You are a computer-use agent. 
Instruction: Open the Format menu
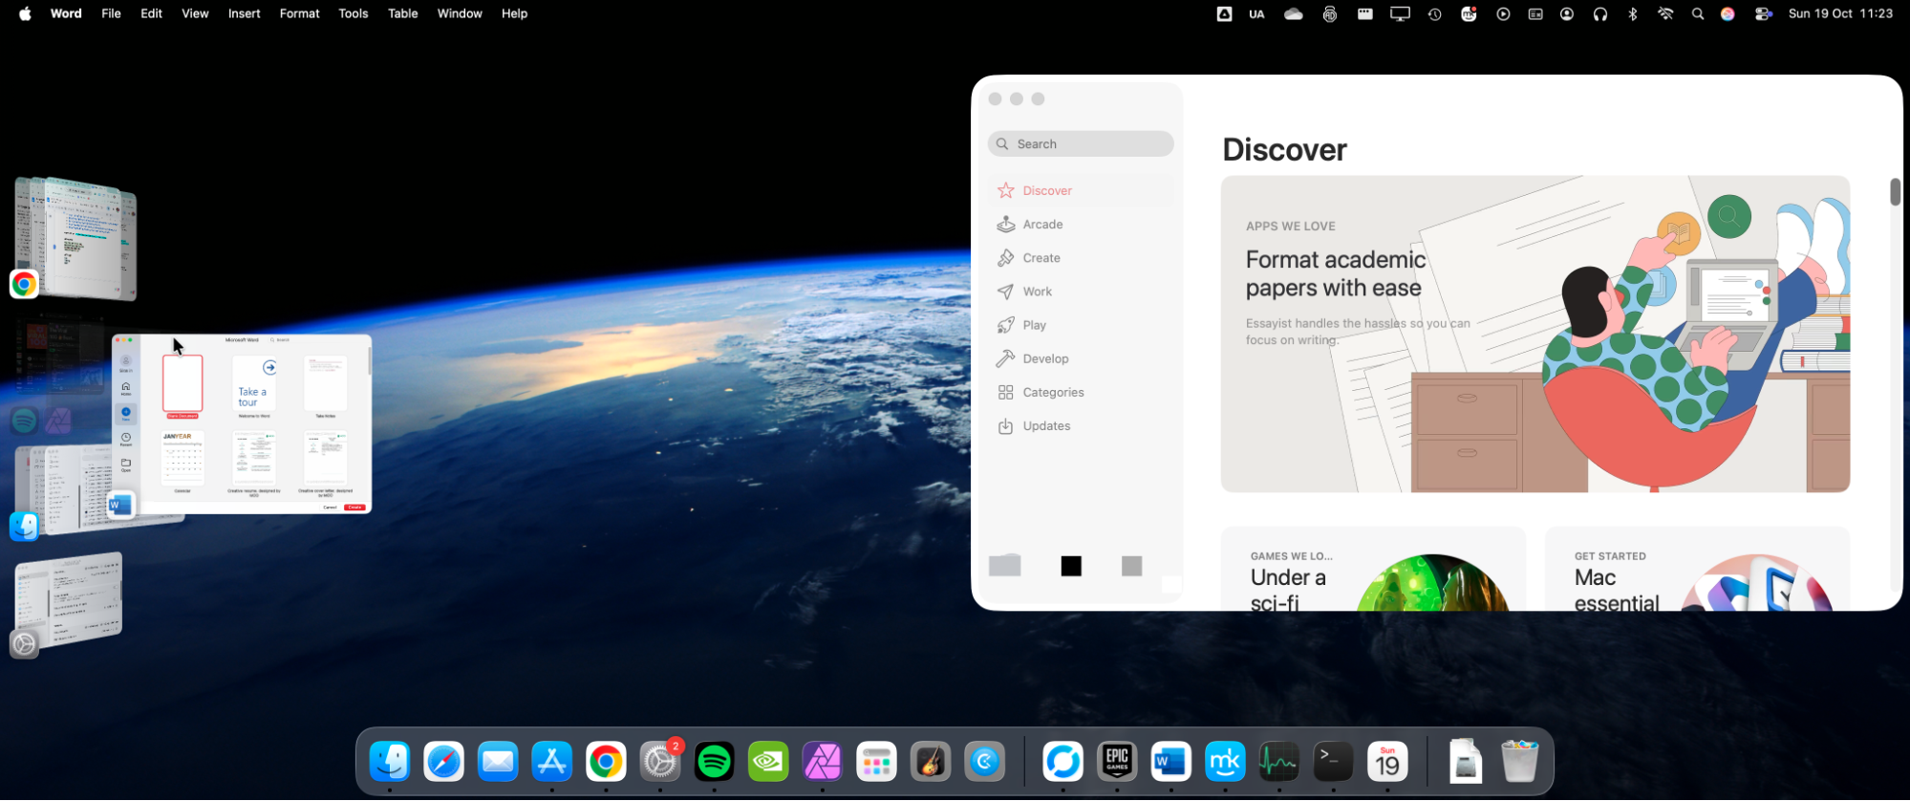pyautogui.click(x=299, y=13)
